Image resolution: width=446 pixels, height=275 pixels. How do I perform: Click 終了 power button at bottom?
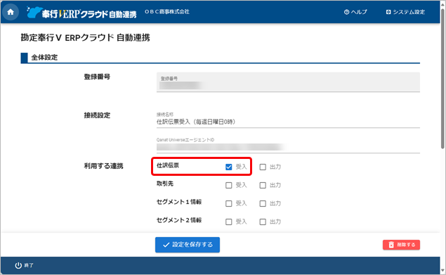click(24, 265)
